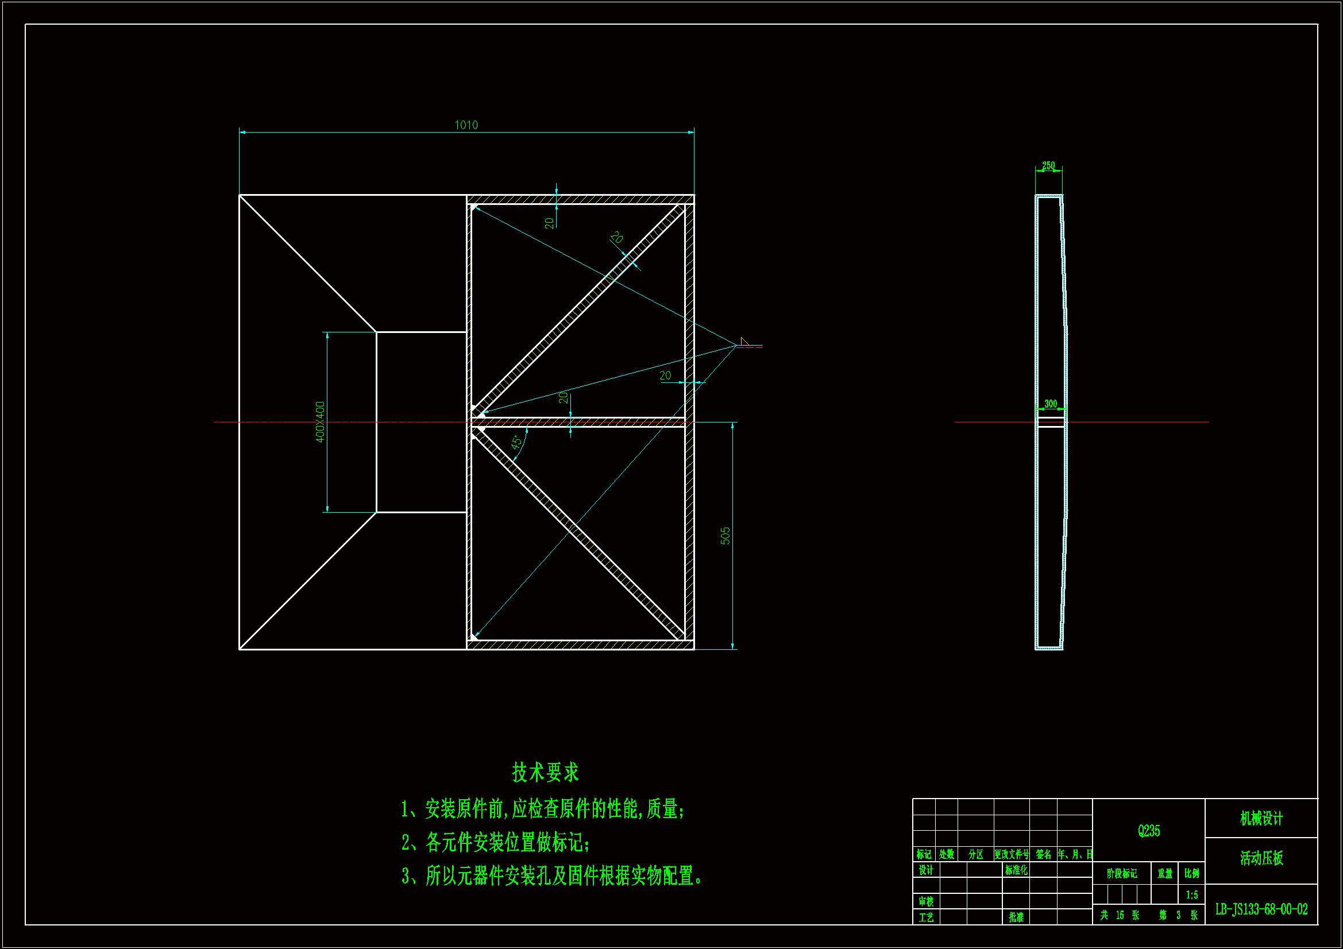
Task: Click drawing number LB-JS133-68-00-02
Action: pyautogui.click(x=1261, y=909)
